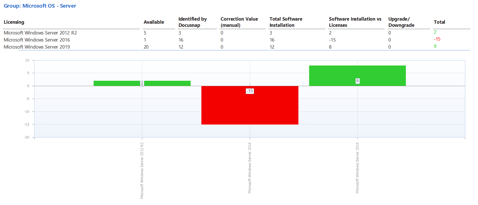This screenshot has width=478, height=205.
Task: Select the Upgrade/Downgrade column header
Action: (x=401, y=22)
